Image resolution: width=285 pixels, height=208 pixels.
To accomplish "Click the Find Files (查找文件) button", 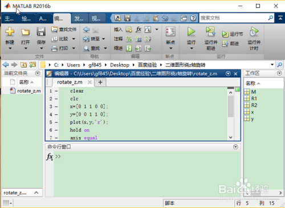I will point(64,29).
